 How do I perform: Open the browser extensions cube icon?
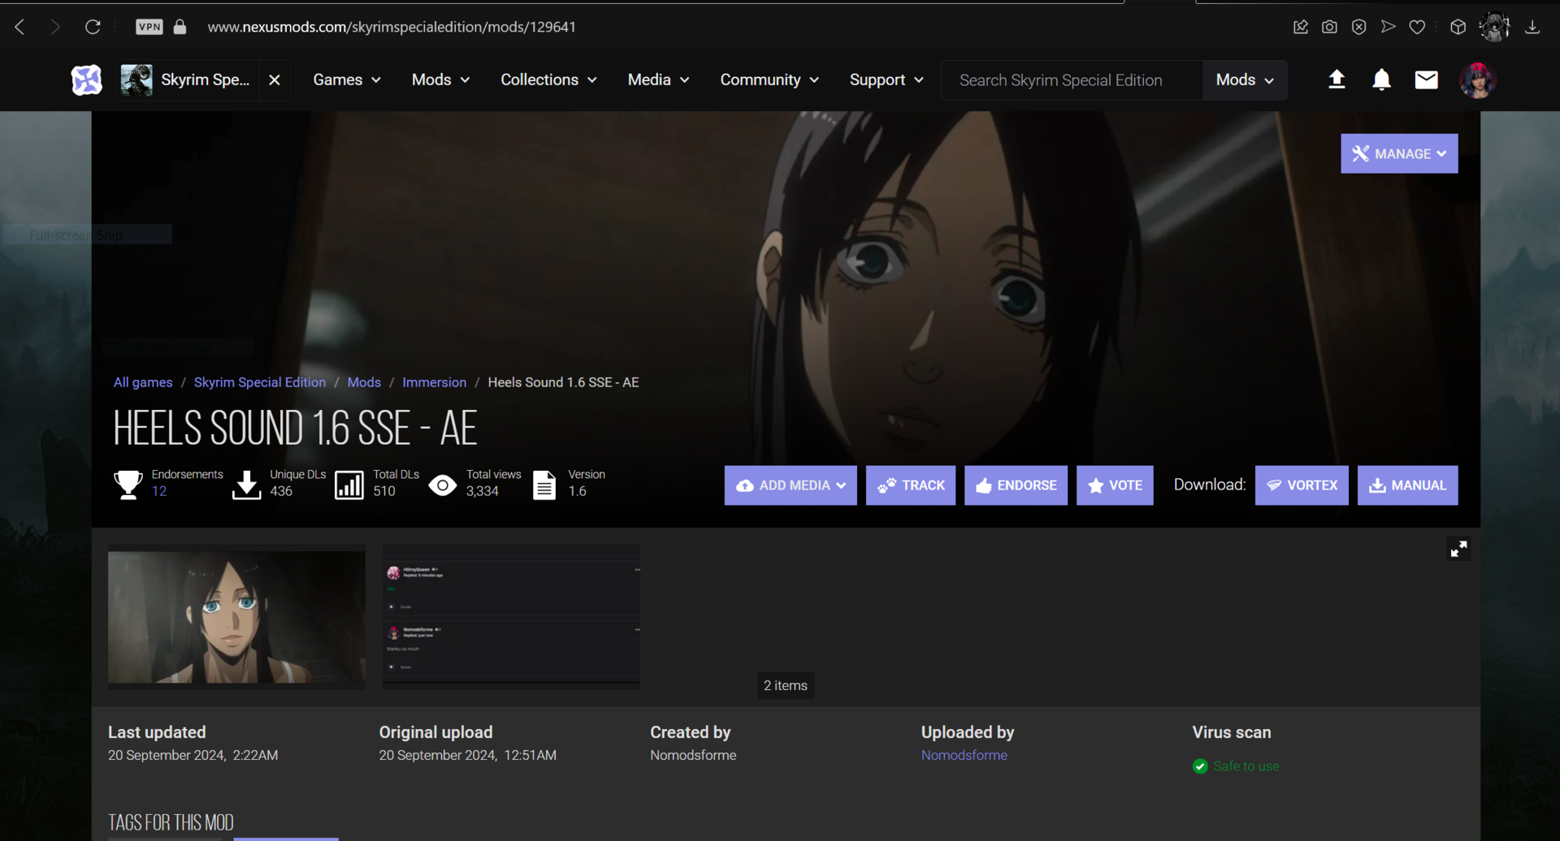[x=1458, y=27]
